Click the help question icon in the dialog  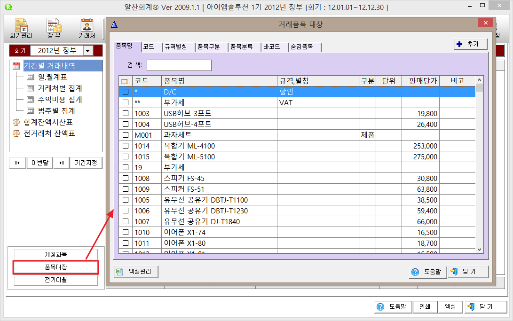(415, 272)
